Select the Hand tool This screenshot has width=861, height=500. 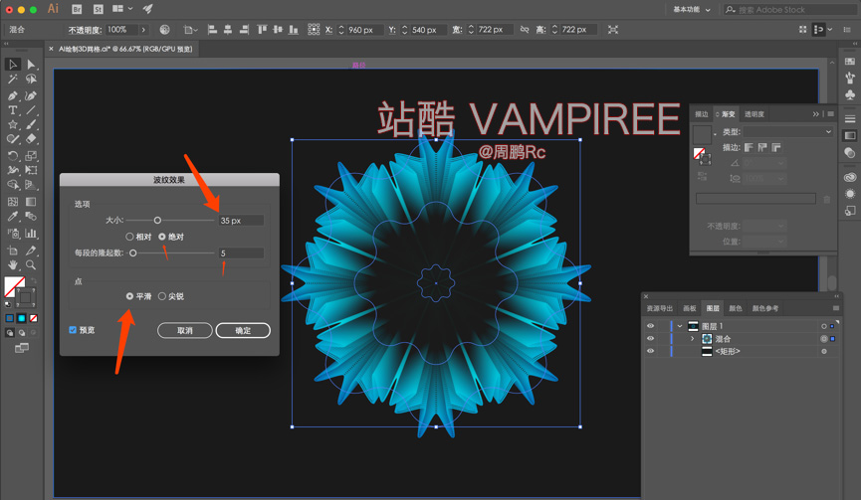[x=13, y=265]
